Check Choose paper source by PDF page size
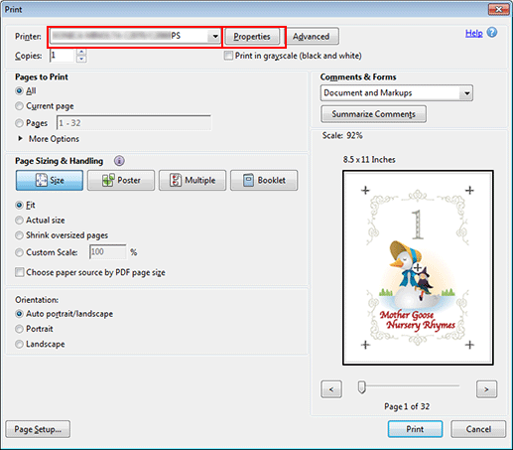The image size is (513, 450). click(x=20, y=272)
